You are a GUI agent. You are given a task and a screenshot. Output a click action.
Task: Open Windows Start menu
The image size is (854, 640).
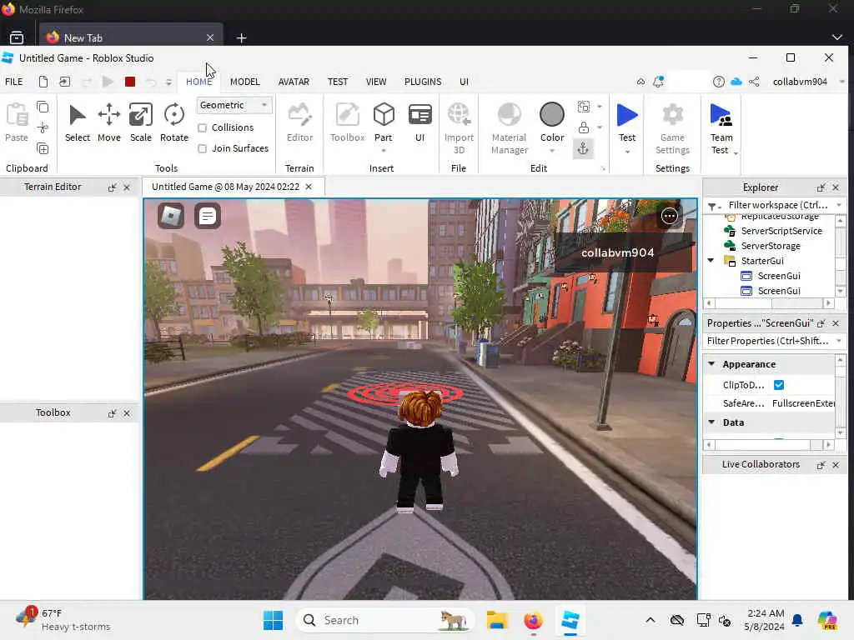[273, 620]
